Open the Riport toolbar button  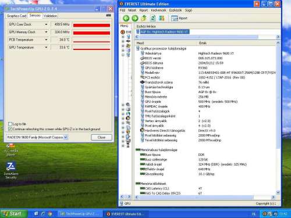(179, 18)
